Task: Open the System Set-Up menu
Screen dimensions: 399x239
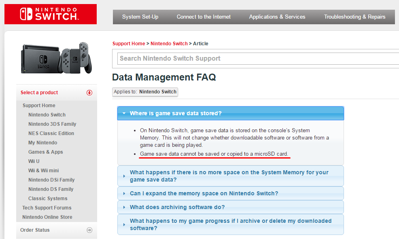Action: tap(140, 17)
